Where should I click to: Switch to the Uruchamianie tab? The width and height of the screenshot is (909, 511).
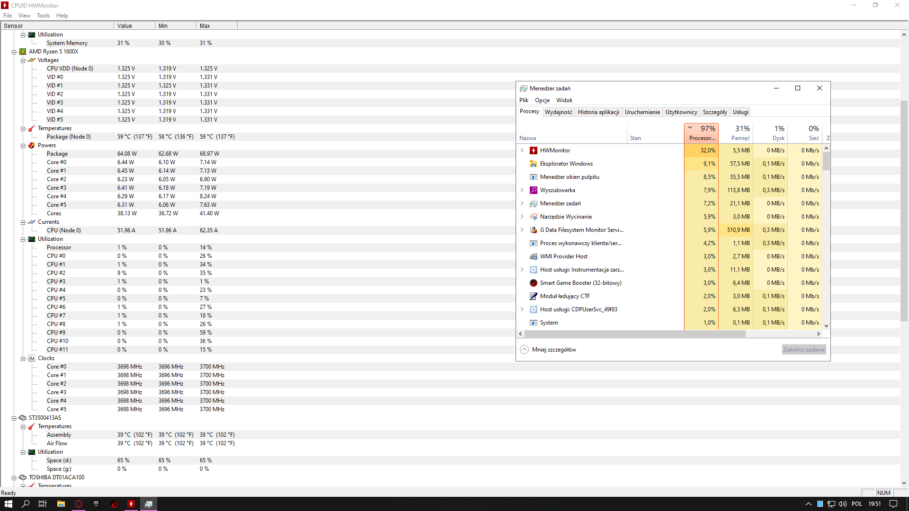pyautogui.click(x=642, y=112)
